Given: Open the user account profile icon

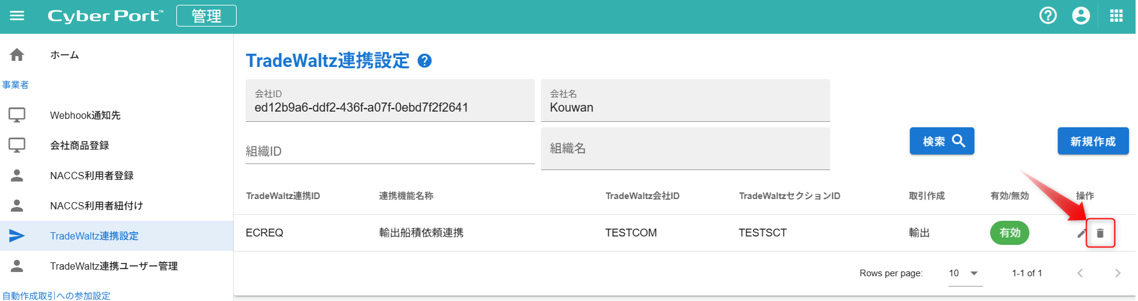Looking at the screenshot, I should coord(1081,16).
